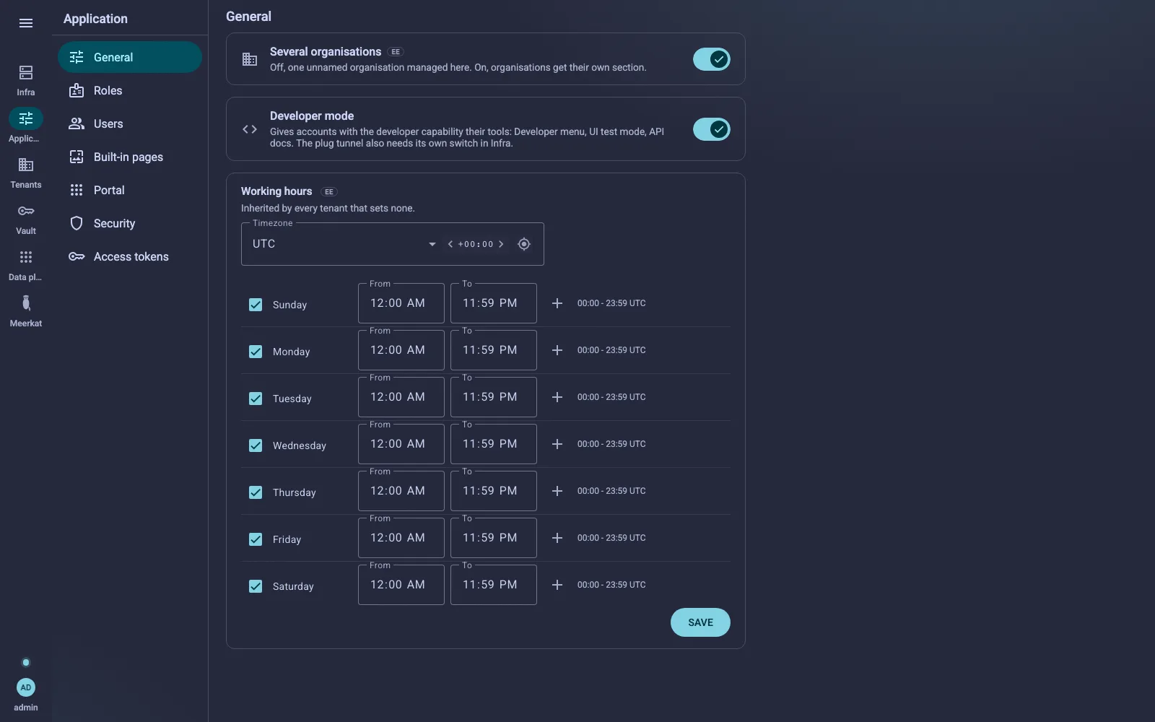This screenshot has width=1155, height=722.
Task: Uncheck the Saturday checkbox
Action: 256,586
